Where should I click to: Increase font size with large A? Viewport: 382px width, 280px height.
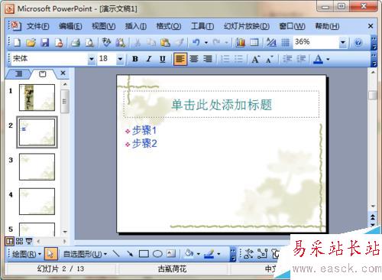(x=255, y=59)
